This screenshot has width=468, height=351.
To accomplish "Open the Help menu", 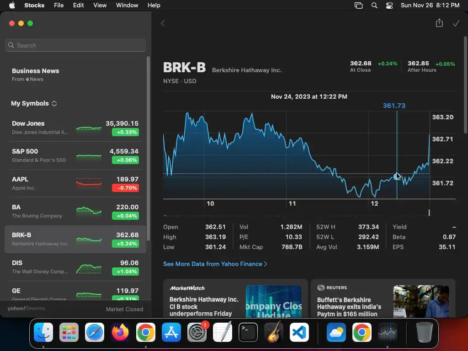I will (x=154, y=5).
